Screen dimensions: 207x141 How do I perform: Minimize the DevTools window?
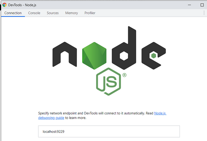click(x=190, y=5)
